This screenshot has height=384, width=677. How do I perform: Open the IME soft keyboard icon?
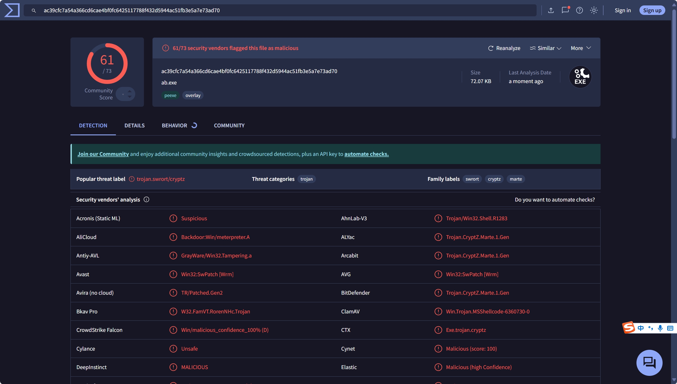click(670, 328)
